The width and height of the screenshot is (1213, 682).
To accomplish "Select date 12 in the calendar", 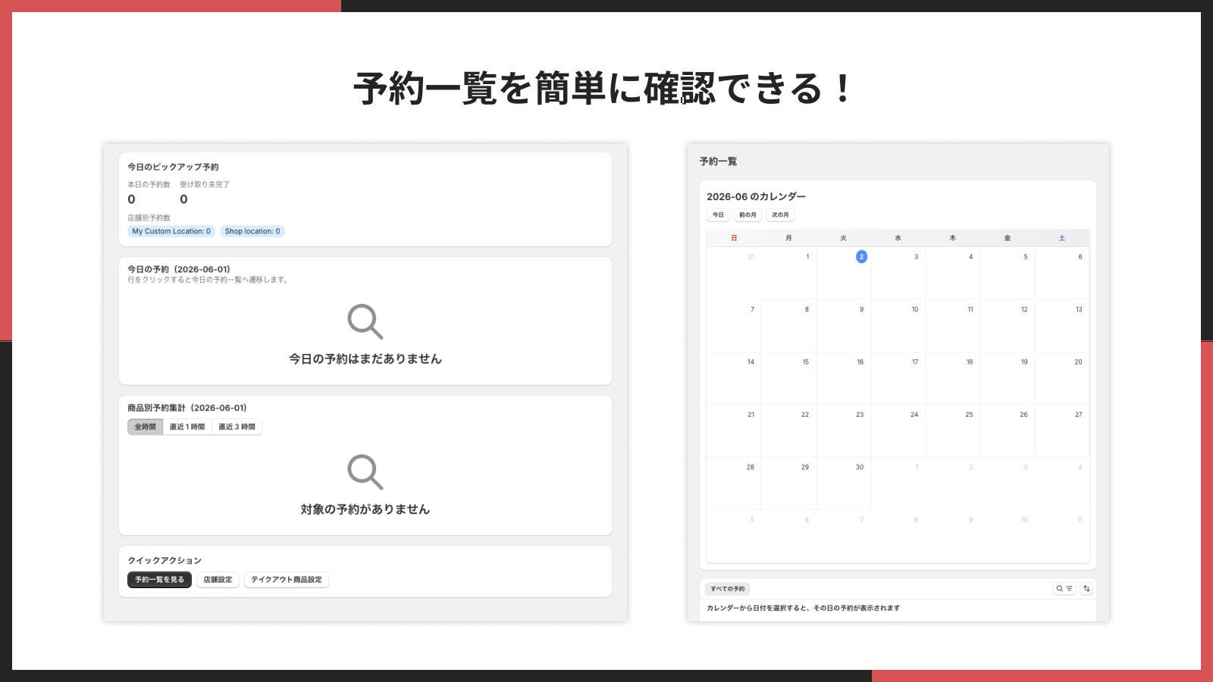I will (x=1008, y=326).
